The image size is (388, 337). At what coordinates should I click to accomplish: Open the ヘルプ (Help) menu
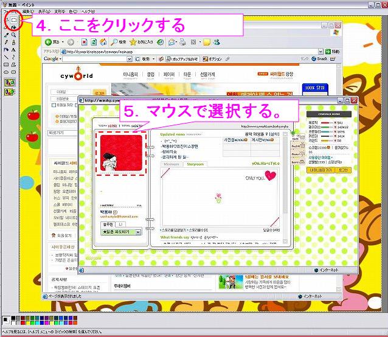pyautogui.click(x=88, y=12)
